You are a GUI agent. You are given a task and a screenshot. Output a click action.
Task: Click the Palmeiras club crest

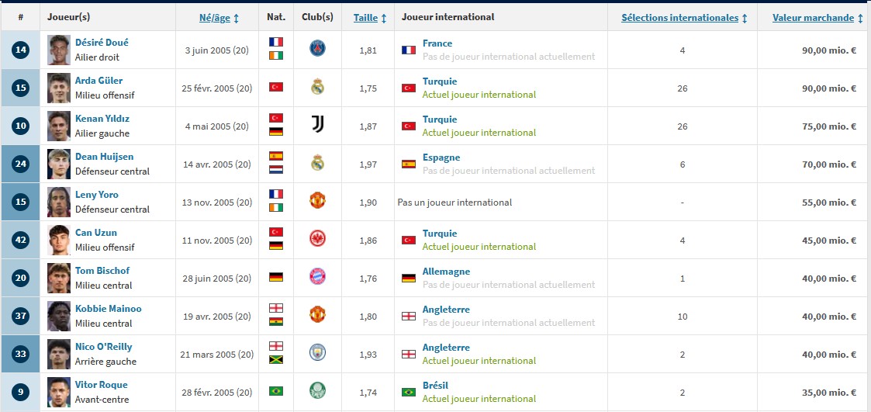click(317, 391)
